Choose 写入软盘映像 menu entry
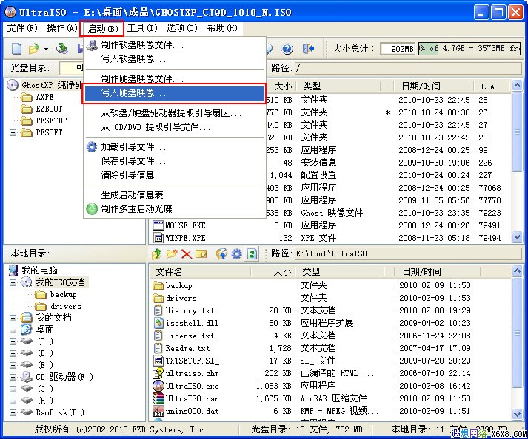Viewport: 528px width, 439px height. click(174, 59)
